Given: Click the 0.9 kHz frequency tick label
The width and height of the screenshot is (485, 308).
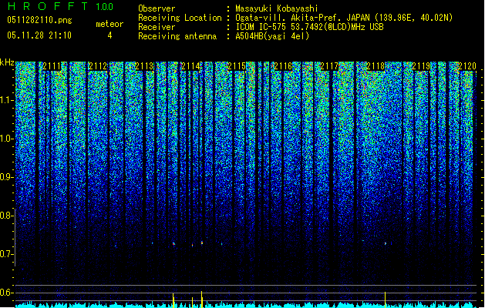Looking at the screenshot, I should coord(6,177).
